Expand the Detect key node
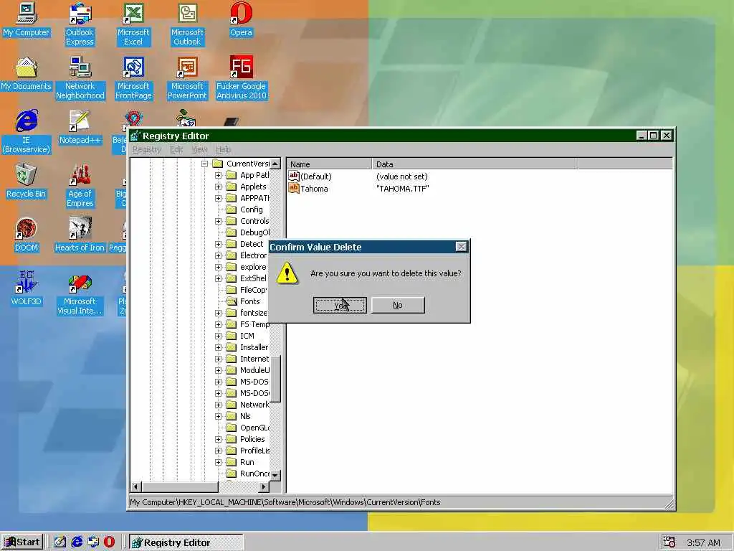 pyautogui.click(x=218, y=244)
